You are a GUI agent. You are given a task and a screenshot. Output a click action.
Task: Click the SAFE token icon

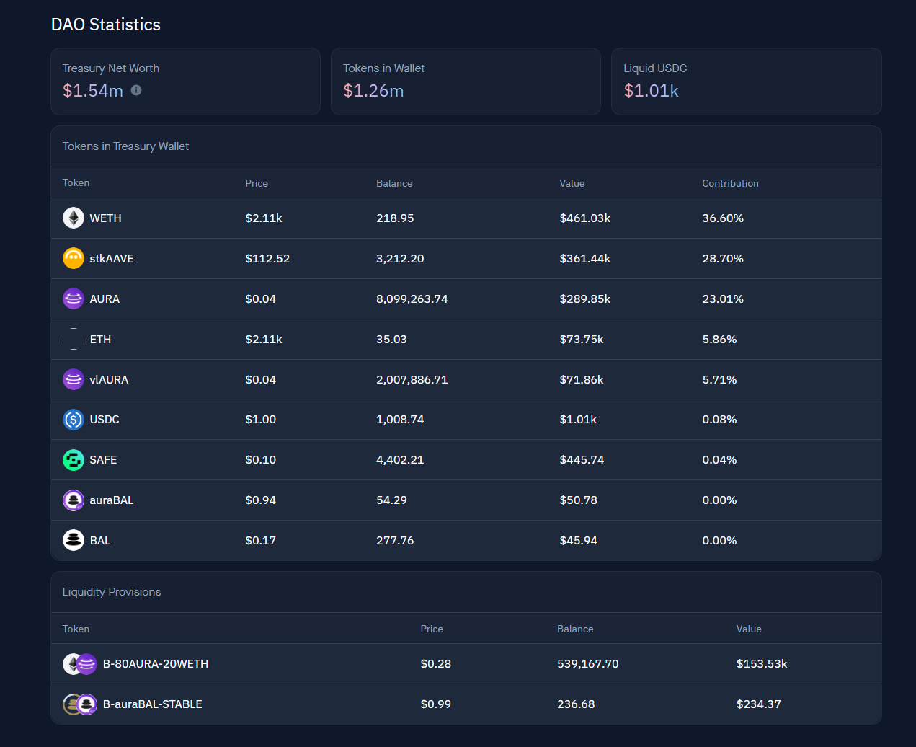click(74, 460)
